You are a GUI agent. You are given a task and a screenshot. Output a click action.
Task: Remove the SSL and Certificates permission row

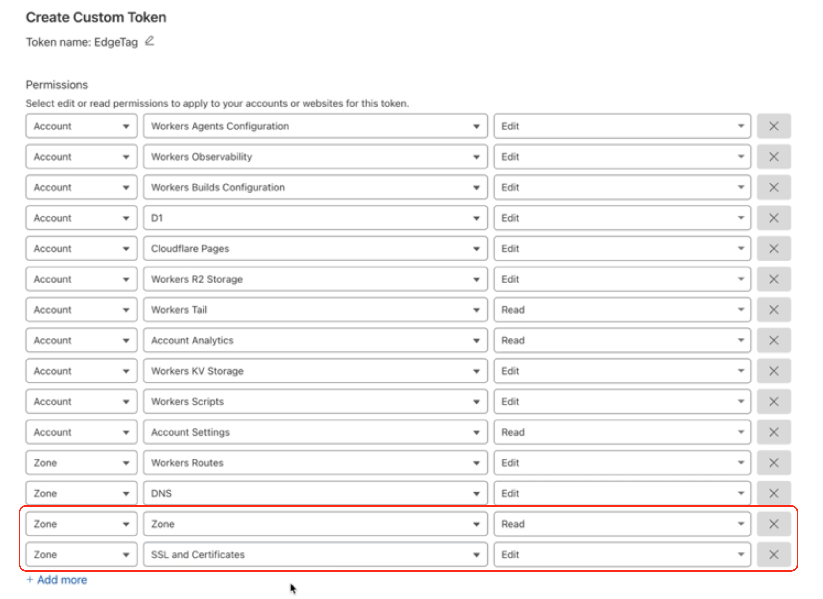pyautogui.click(x=773, y=554)
